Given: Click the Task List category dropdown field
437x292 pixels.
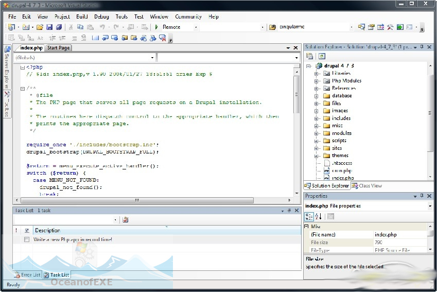Looking at the screenshot, I should (66, 220).
